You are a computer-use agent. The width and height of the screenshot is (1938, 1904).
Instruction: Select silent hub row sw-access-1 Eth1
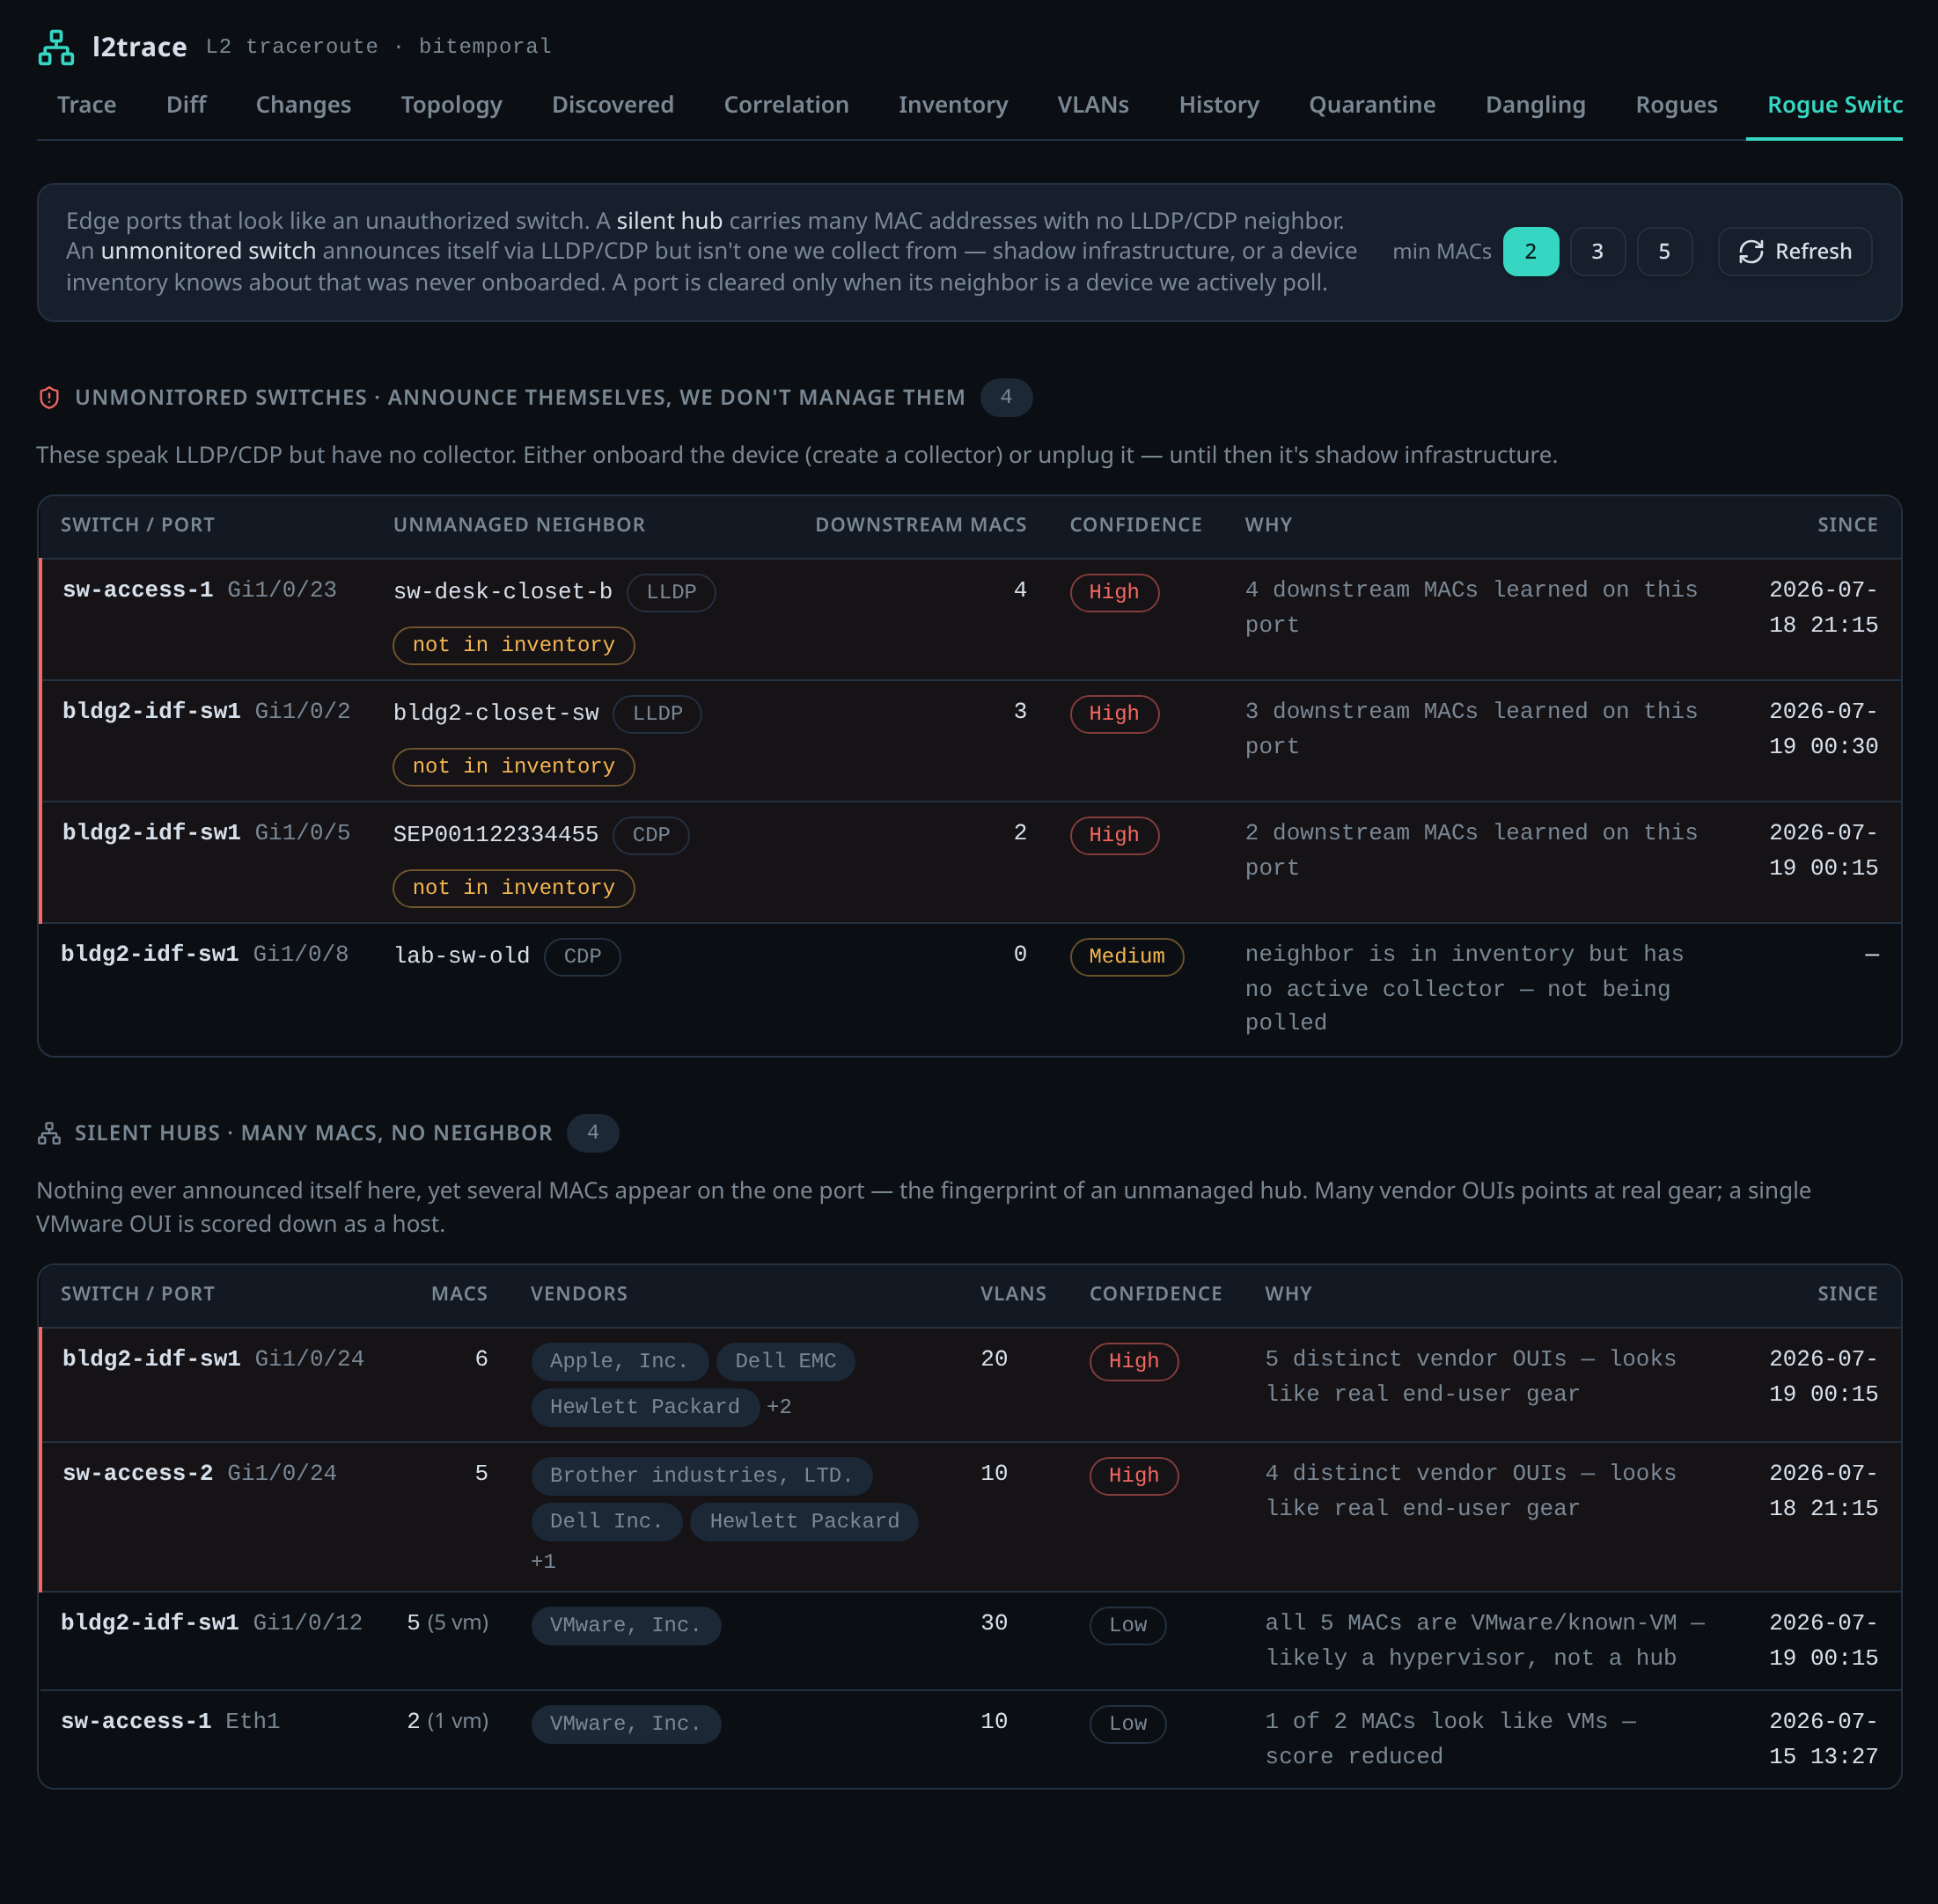pos(970,1740)
